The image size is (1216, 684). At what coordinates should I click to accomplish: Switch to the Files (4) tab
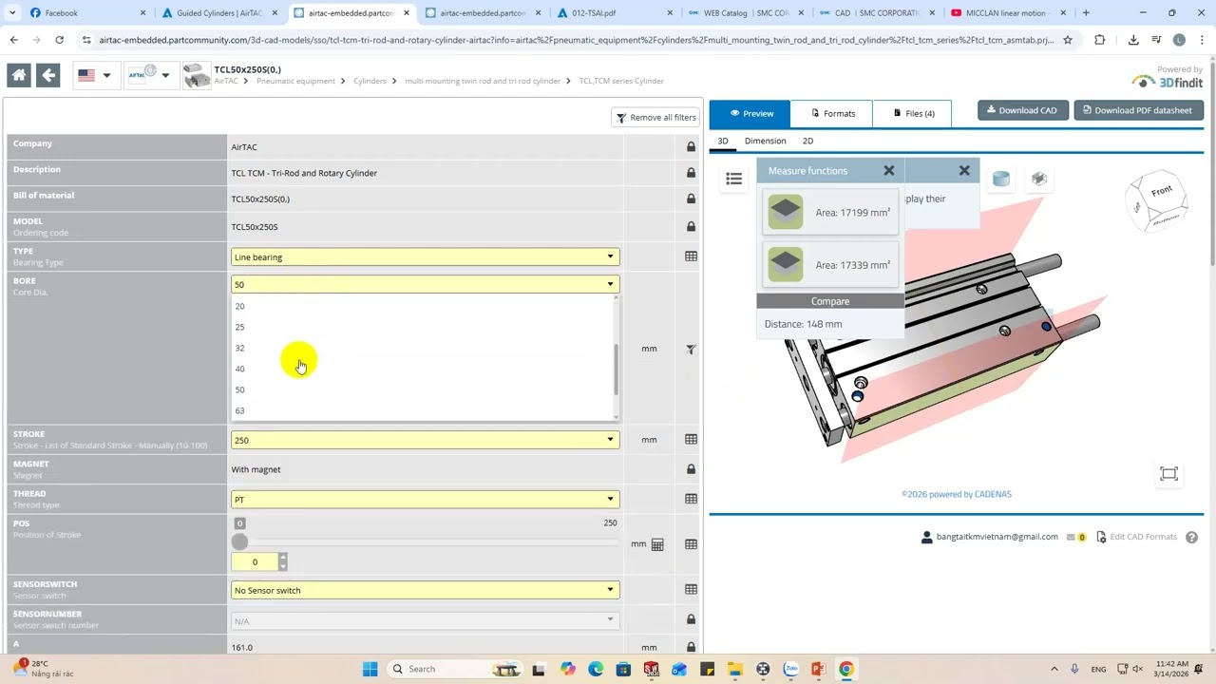pyautogui.click(x=914, y=113)
